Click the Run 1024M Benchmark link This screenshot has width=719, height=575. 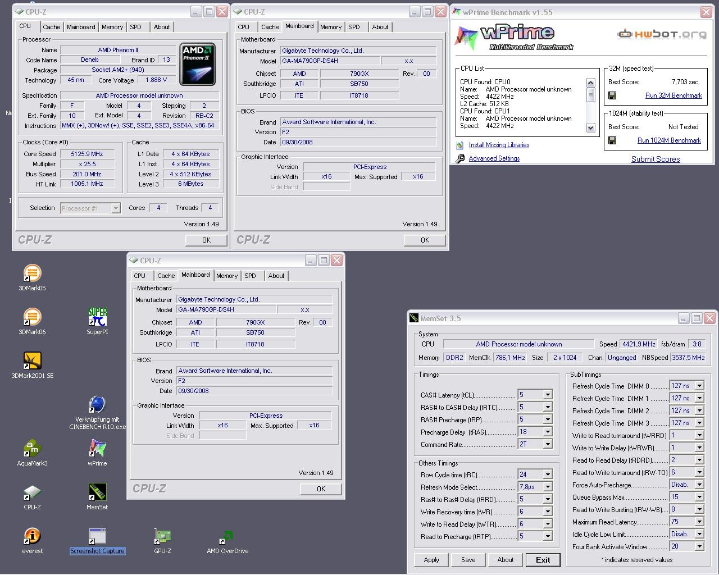click(x=669, y=140)
